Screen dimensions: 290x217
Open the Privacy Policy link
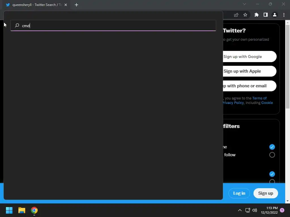pyautogui.click(x=233, y=103)
